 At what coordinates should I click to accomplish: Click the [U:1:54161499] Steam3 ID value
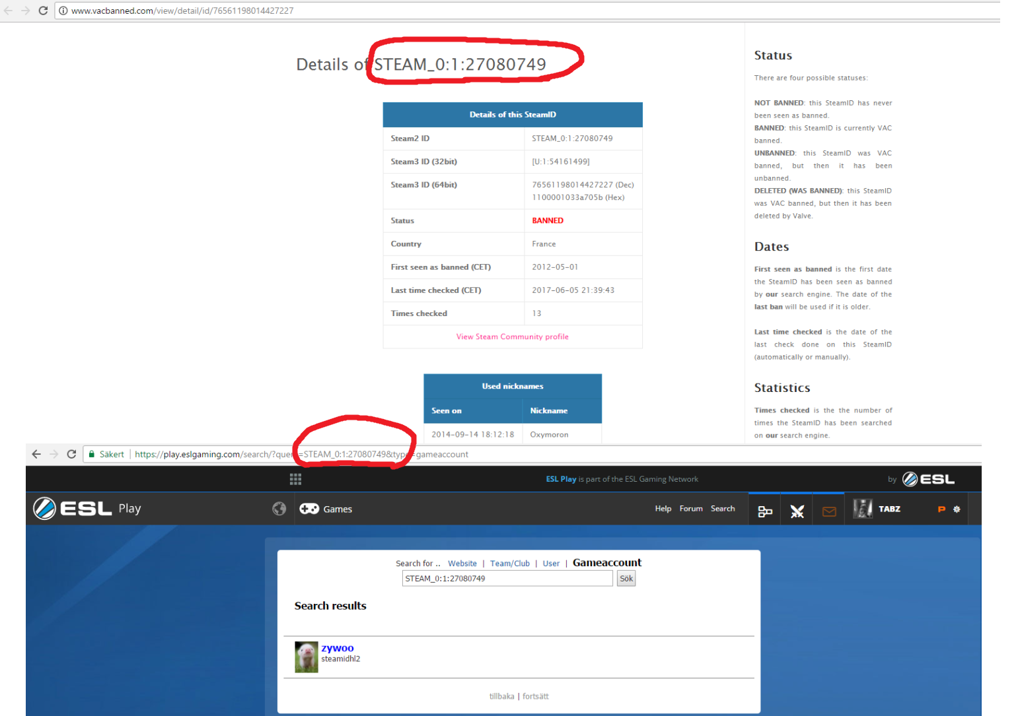561,162
